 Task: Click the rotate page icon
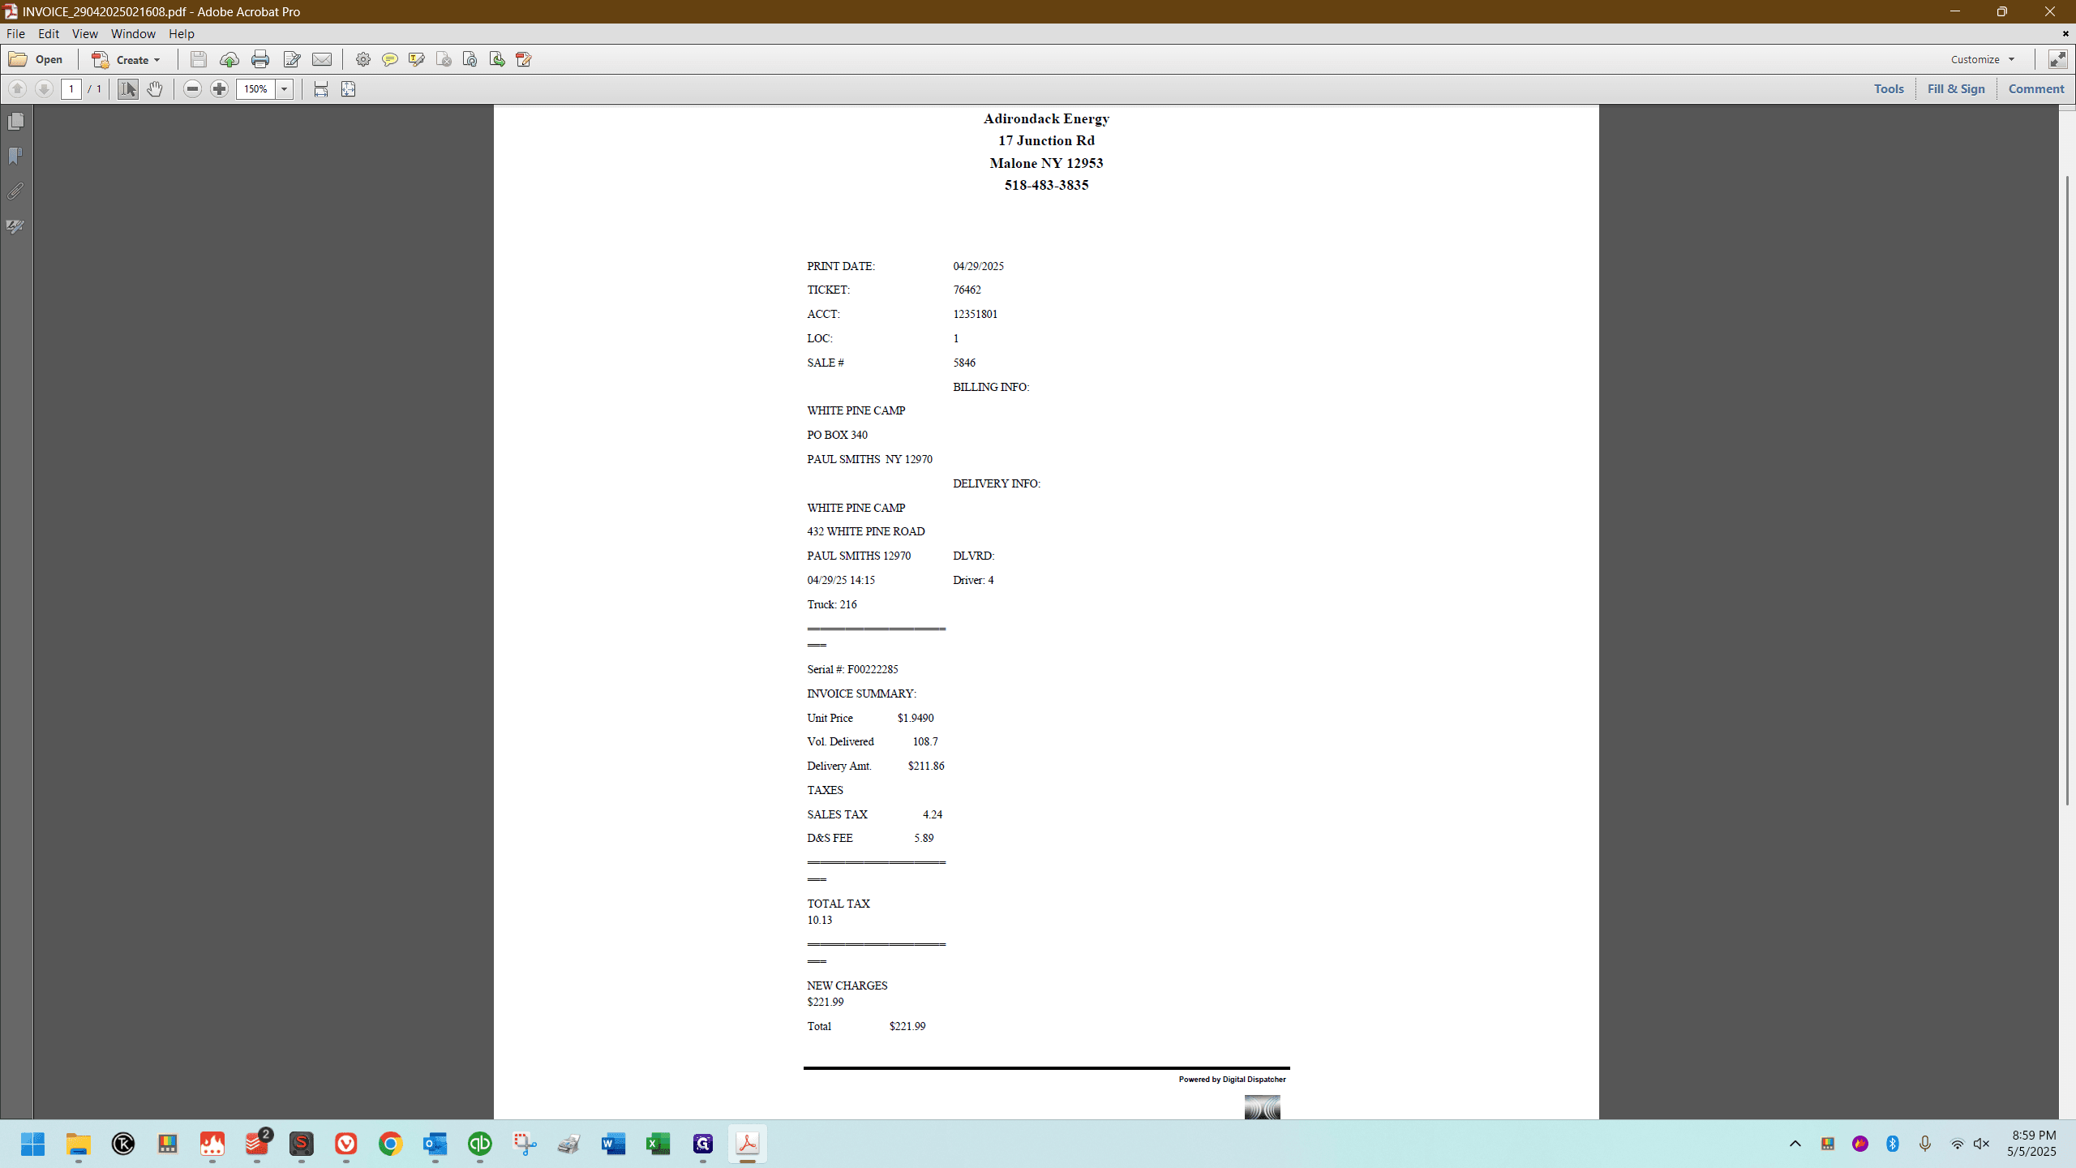click(470, 59)
